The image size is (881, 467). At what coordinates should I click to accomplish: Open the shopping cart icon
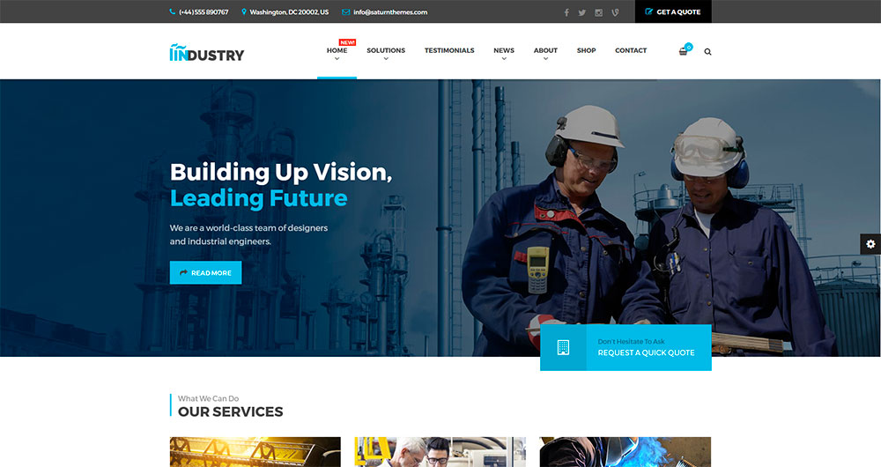click(684, 51)
